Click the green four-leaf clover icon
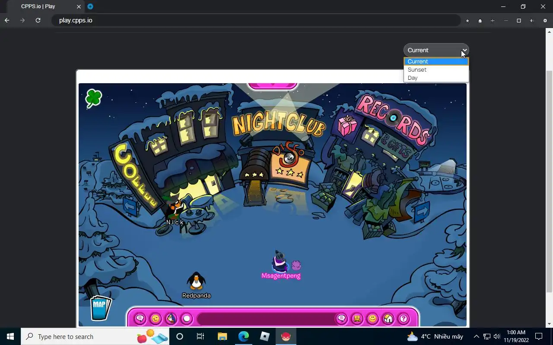The height and width of the screenshot is (345, 553). (93, 98)
